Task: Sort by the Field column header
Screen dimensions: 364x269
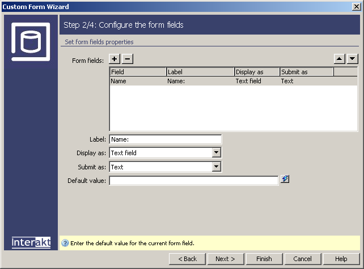Action: (x=138, y=72)
